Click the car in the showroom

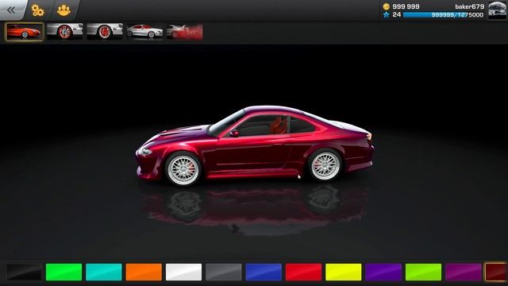[x=255, y=146]
